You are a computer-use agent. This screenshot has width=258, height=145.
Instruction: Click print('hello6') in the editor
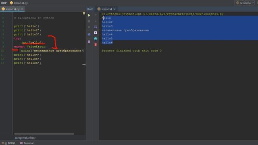click(x=27, y=63)
